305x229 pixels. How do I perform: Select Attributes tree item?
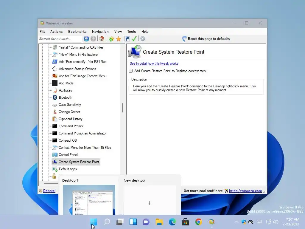coord(65,90)
